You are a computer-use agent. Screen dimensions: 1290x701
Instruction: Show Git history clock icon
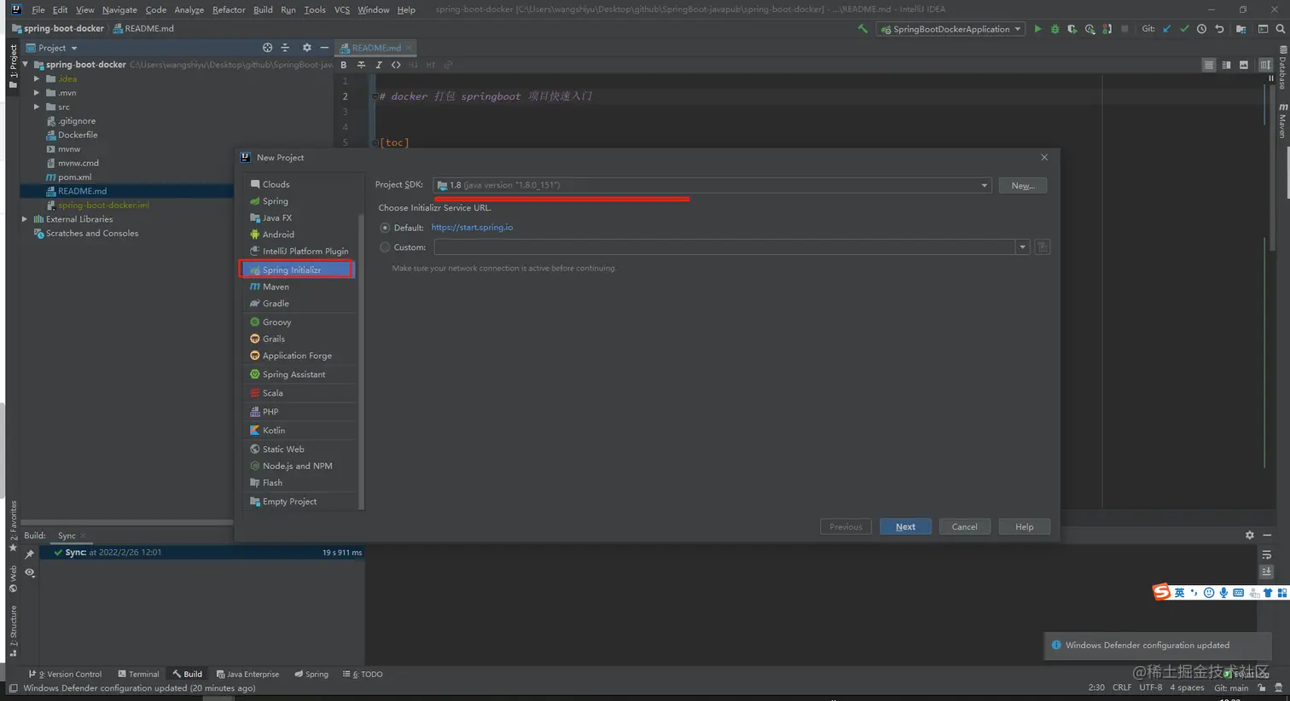[x=1201, y=29]
